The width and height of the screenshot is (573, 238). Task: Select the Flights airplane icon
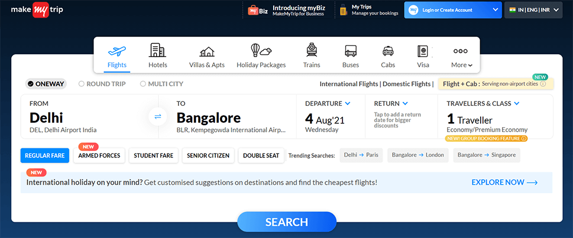coord(117,51)
